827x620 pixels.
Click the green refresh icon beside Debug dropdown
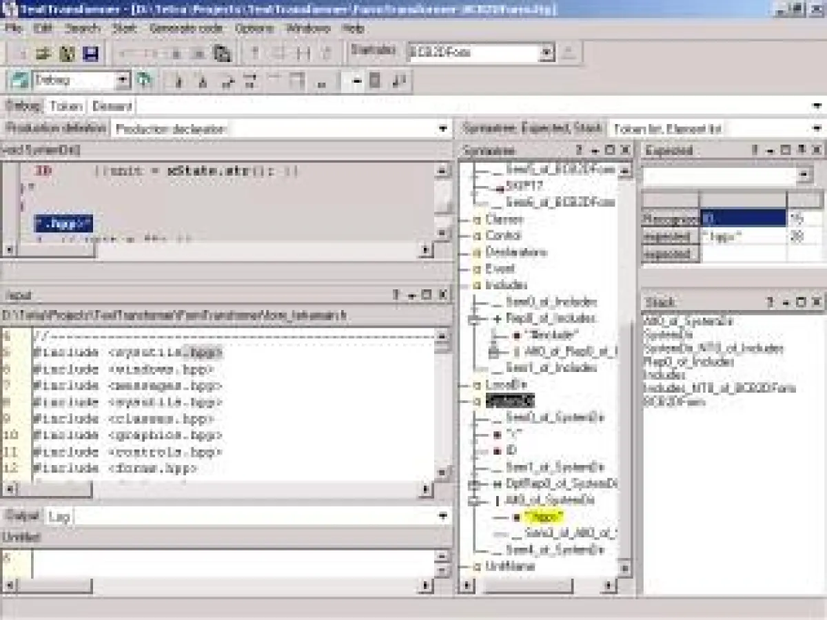pos(143,79)
